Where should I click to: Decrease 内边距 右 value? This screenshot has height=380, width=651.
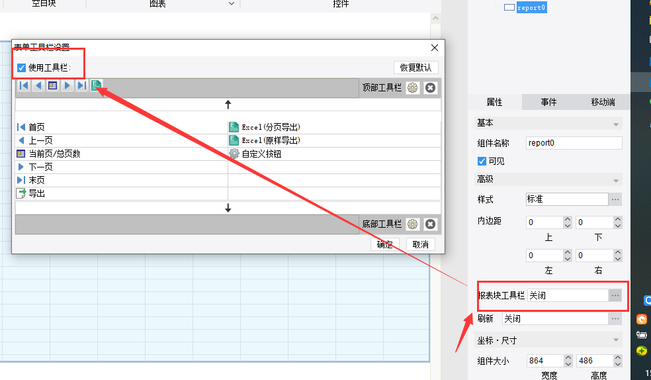click(618, 259)
